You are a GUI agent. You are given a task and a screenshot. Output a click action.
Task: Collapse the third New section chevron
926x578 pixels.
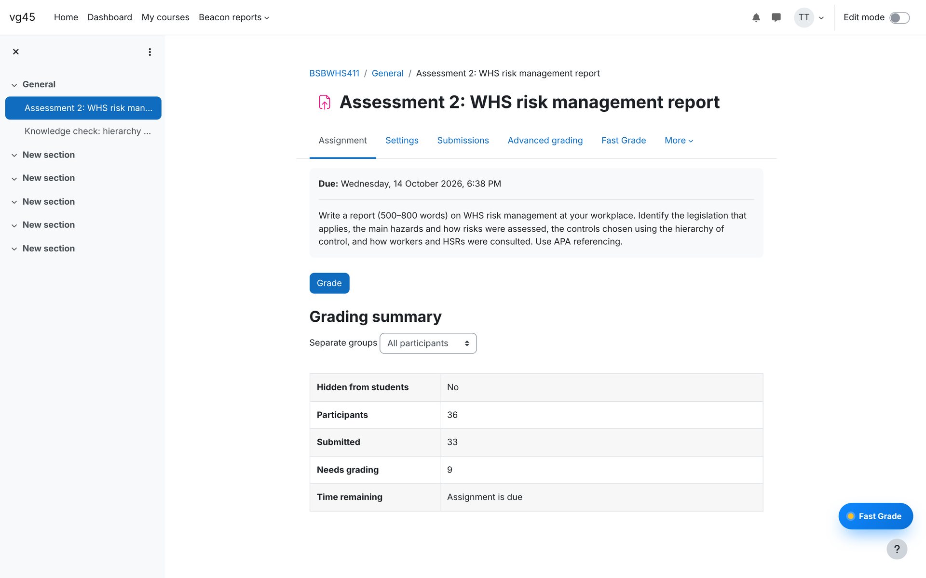coord(14,202)
